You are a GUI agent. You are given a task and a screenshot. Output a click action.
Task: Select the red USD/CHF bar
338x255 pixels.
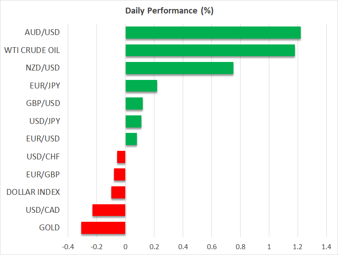coord(121,157)
